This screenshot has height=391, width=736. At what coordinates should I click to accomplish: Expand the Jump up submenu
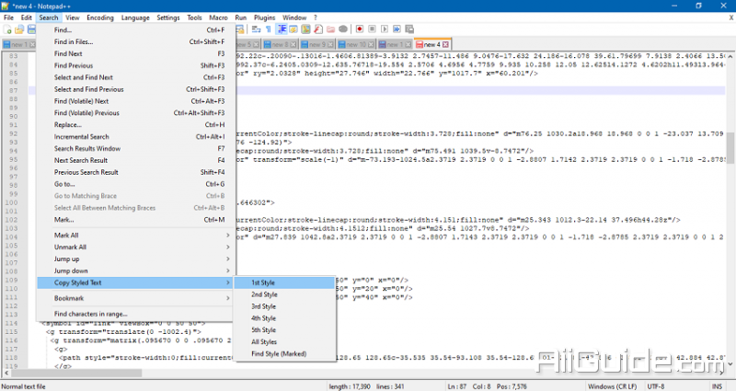[x=135, y=259]
